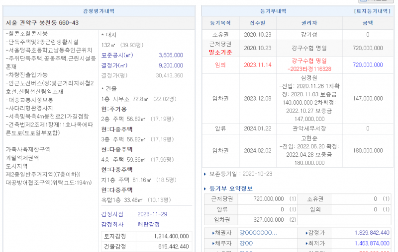Click the blue 720,000,000 amount in 임의 row
This screenshot has width=398, height=252.
368,65
